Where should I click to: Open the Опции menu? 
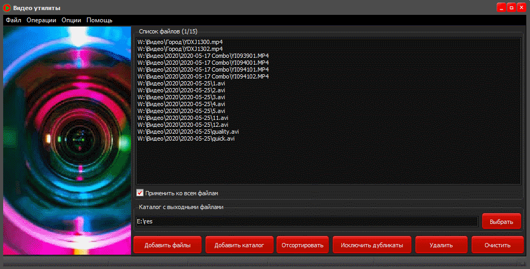coord(71,20)
